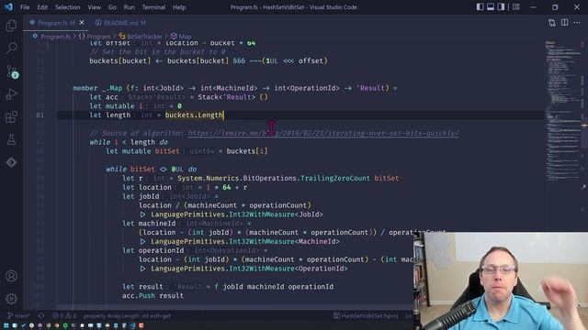Open the Edit menu
588x330 pixels.
(x=42, y=7)
